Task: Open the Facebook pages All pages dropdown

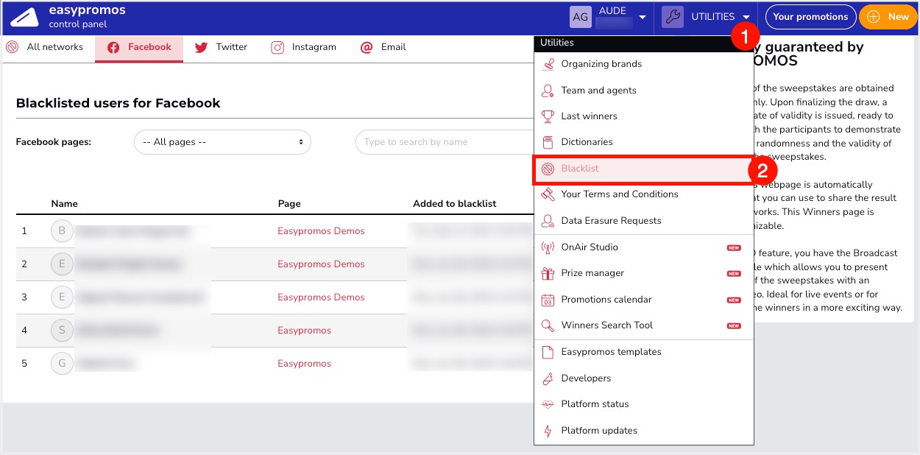Action: (222, 142)
